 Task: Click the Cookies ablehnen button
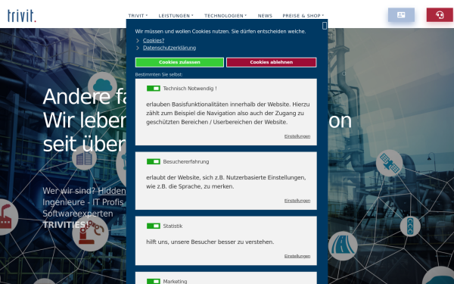coord(272,62)
